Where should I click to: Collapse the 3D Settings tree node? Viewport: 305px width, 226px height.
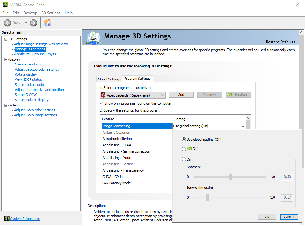click(x=6, y=39)
